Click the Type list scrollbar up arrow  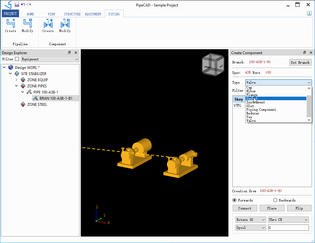pos(309,88)
